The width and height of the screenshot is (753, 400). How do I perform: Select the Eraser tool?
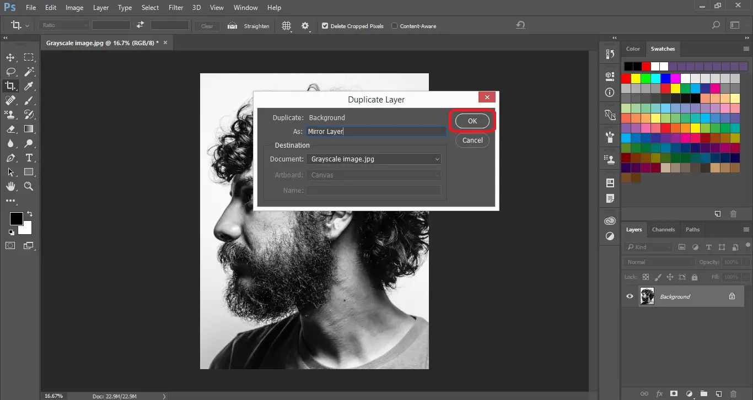[x=10, y=129]
